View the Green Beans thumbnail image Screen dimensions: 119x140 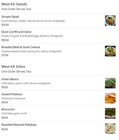110,83
